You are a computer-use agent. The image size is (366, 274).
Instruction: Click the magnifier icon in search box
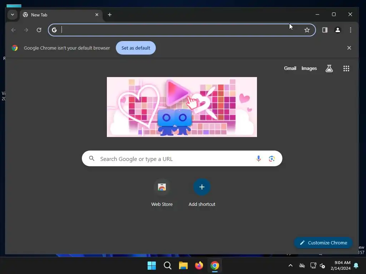pyautogui.click(x=92, y=159)
